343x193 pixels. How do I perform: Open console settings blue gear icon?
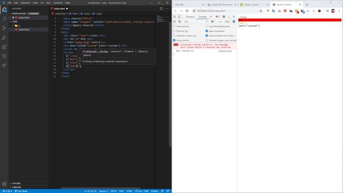[x=234, y=21]
